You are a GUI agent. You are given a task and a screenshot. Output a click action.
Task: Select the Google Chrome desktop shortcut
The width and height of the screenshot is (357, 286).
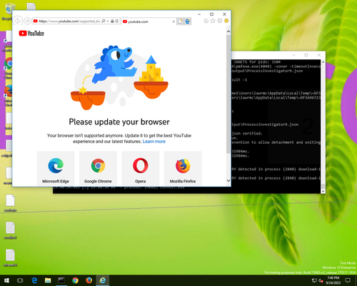pyautogui.click(x=8, y=68)
